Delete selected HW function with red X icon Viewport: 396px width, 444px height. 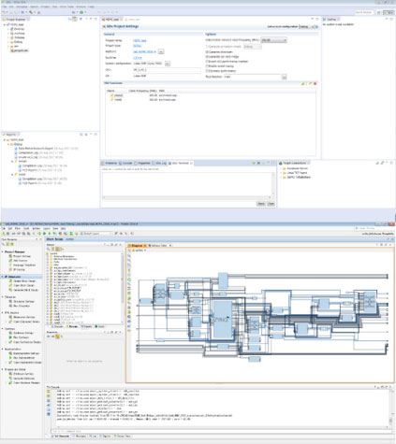point(315,84)
